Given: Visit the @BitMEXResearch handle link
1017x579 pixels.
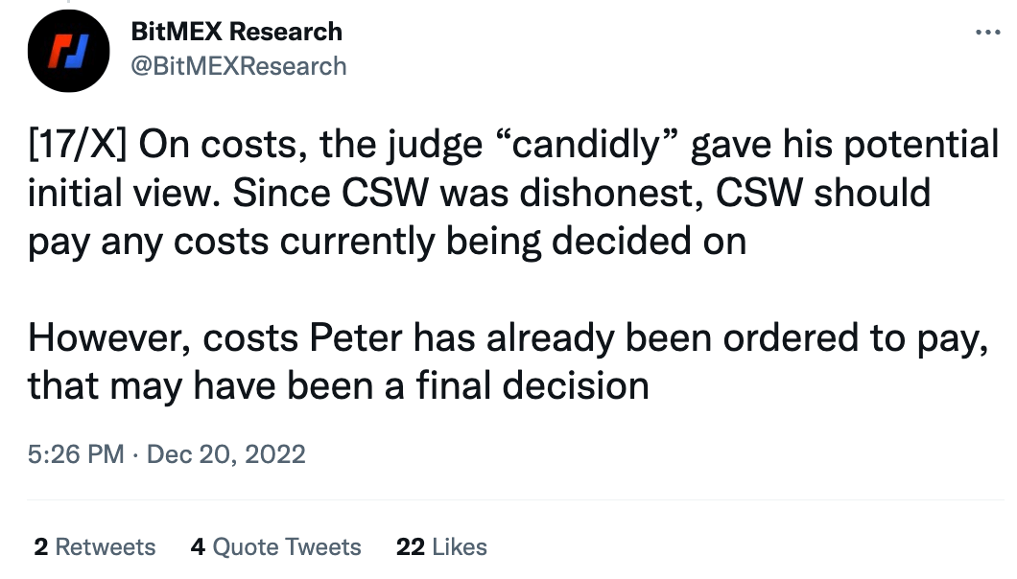Looking at the screenshot, I should pos(239,66).
